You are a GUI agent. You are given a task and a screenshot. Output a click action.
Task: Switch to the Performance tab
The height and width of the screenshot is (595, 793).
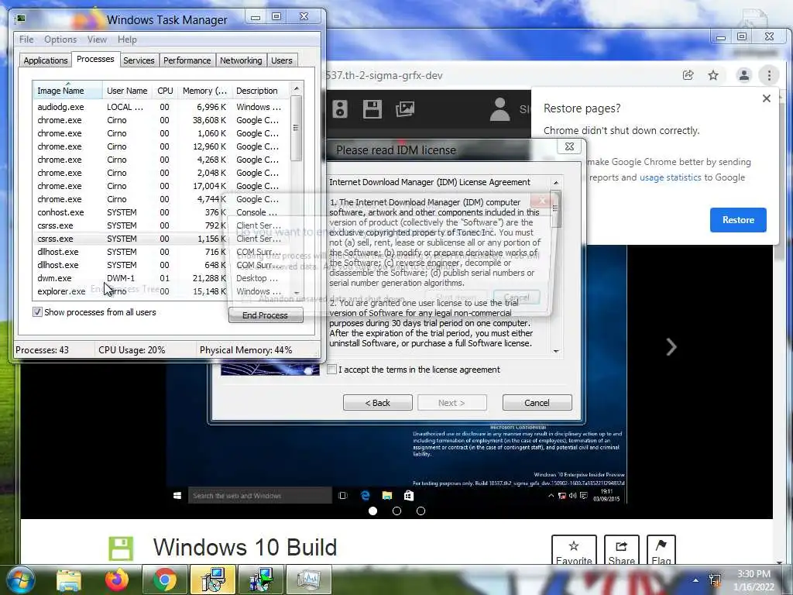[x=187, y=60]
